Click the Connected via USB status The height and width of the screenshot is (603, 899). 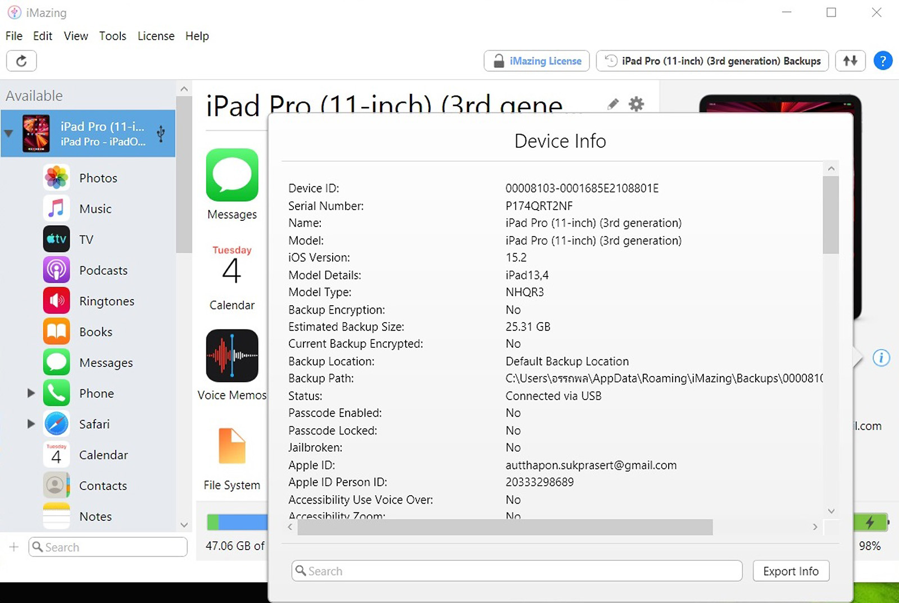click(x=553, y=396)
